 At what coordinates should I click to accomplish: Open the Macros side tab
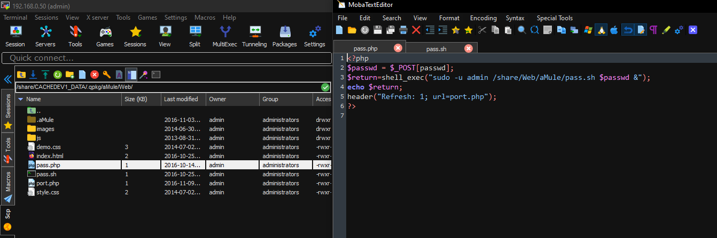point(8,182)
